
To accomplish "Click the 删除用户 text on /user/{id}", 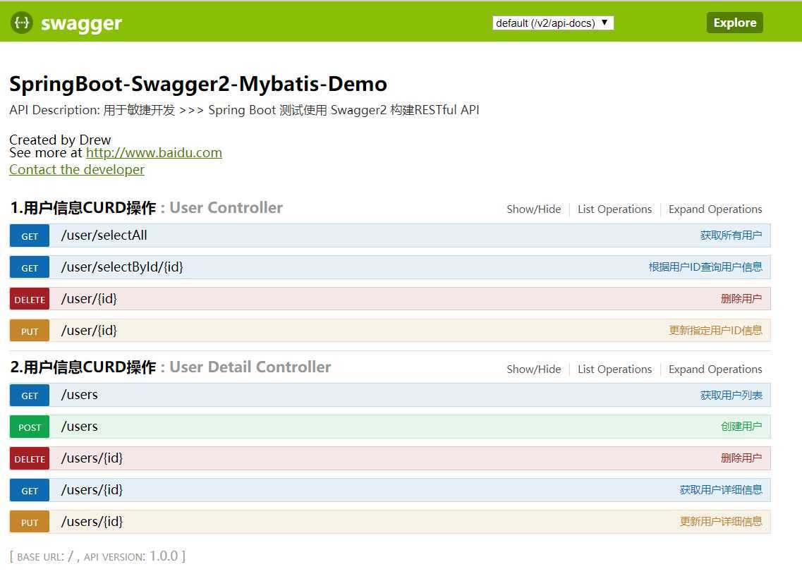I will [x=741, y=299].
